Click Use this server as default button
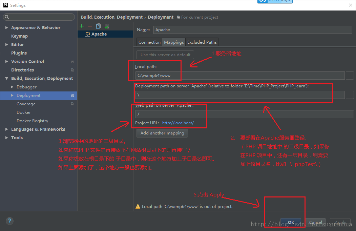This screenshot has height=231, width=356. (x=165, y=55)
